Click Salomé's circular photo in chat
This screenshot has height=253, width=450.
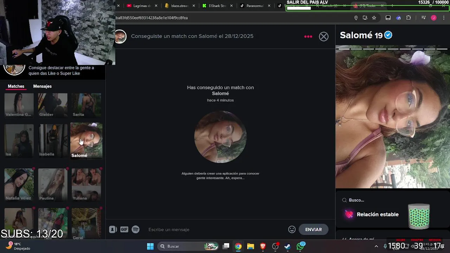coord(220,137)
